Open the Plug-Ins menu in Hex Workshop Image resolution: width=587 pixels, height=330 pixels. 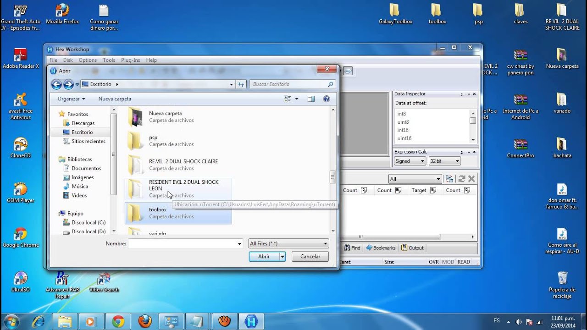click(x=131, y=60)
